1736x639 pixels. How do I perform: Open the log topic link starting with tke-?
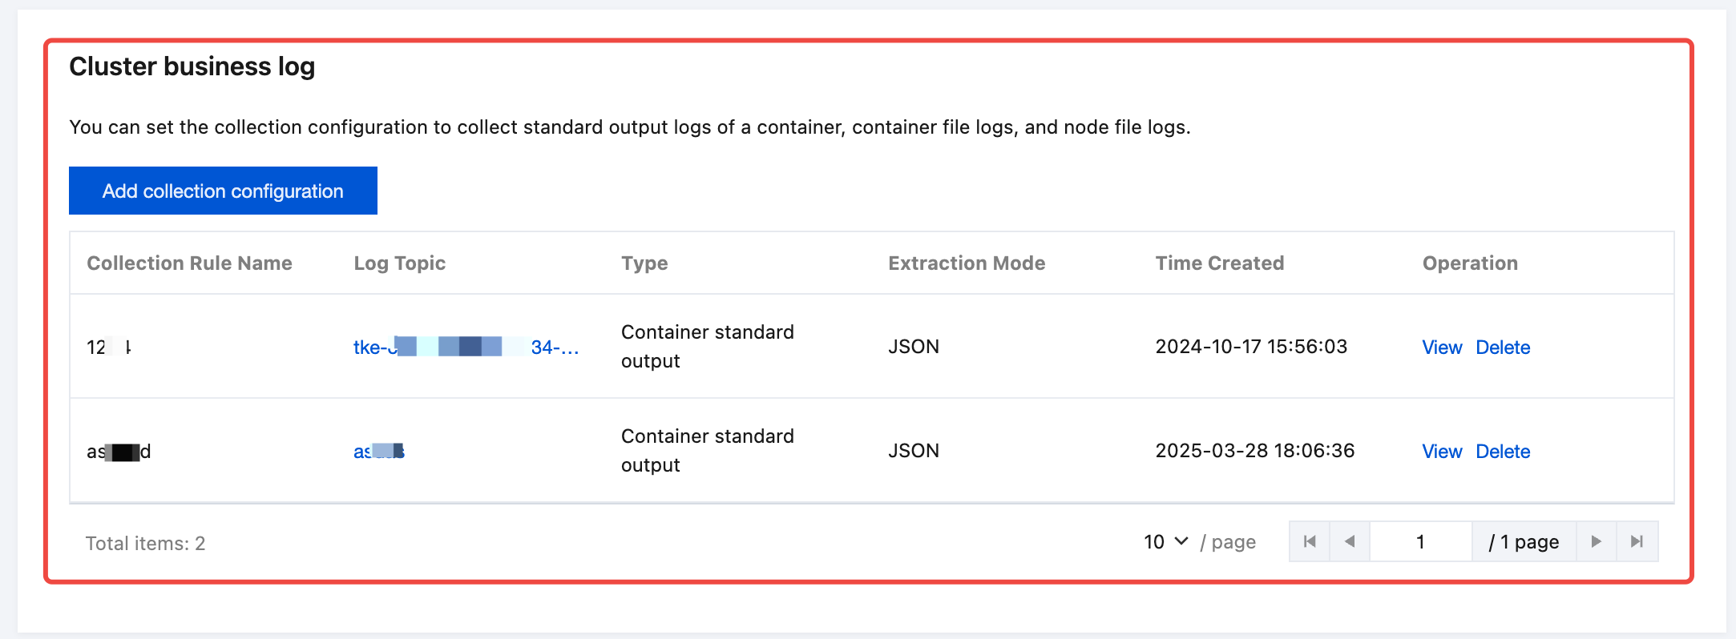[466, 347]
